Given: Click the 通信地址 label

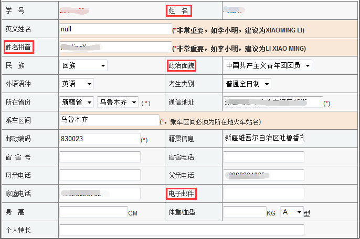Looking at the screenshot, I should click(181, 102).
